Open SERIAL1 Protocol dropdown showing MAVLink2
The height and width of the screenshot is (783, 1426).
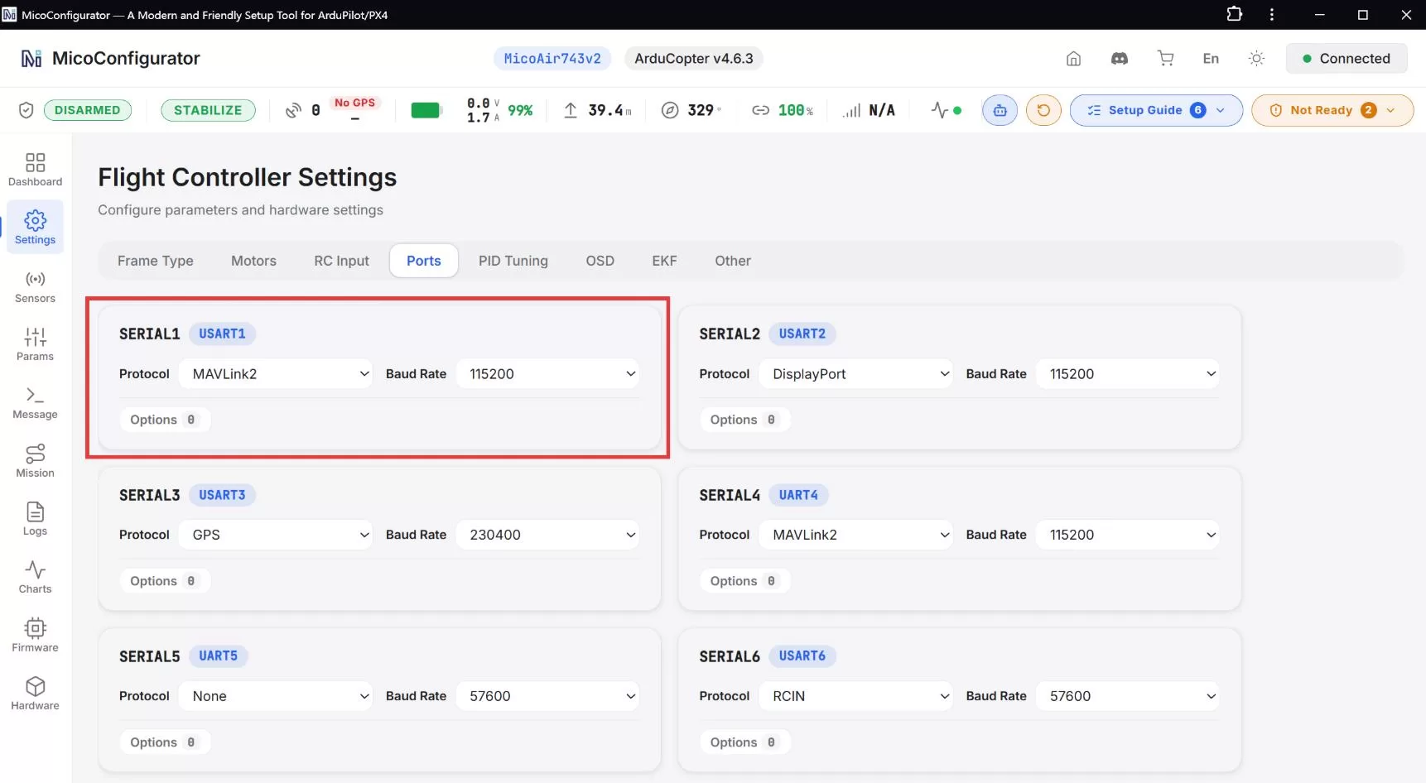pyautogui.click(x=277, y=374)
